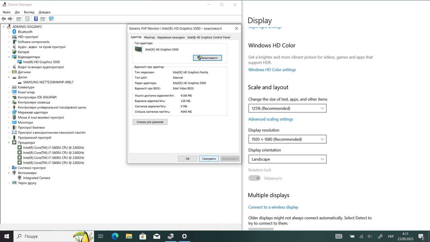This screenshot has height=242, width=430.
Task: Select the Батареї battery category
Action: click(x=23, y=52)
